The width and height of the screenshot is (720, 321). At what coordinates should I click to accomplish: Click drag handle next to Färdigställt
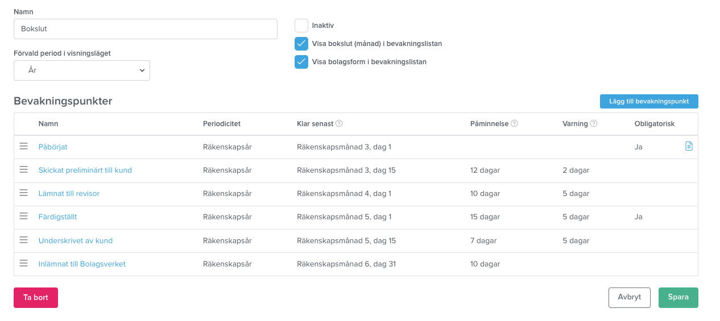coord(24,216)
